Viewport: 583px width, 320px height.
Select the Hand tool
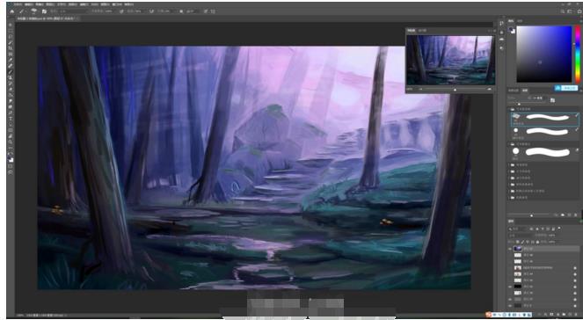(x=10, y=136)
